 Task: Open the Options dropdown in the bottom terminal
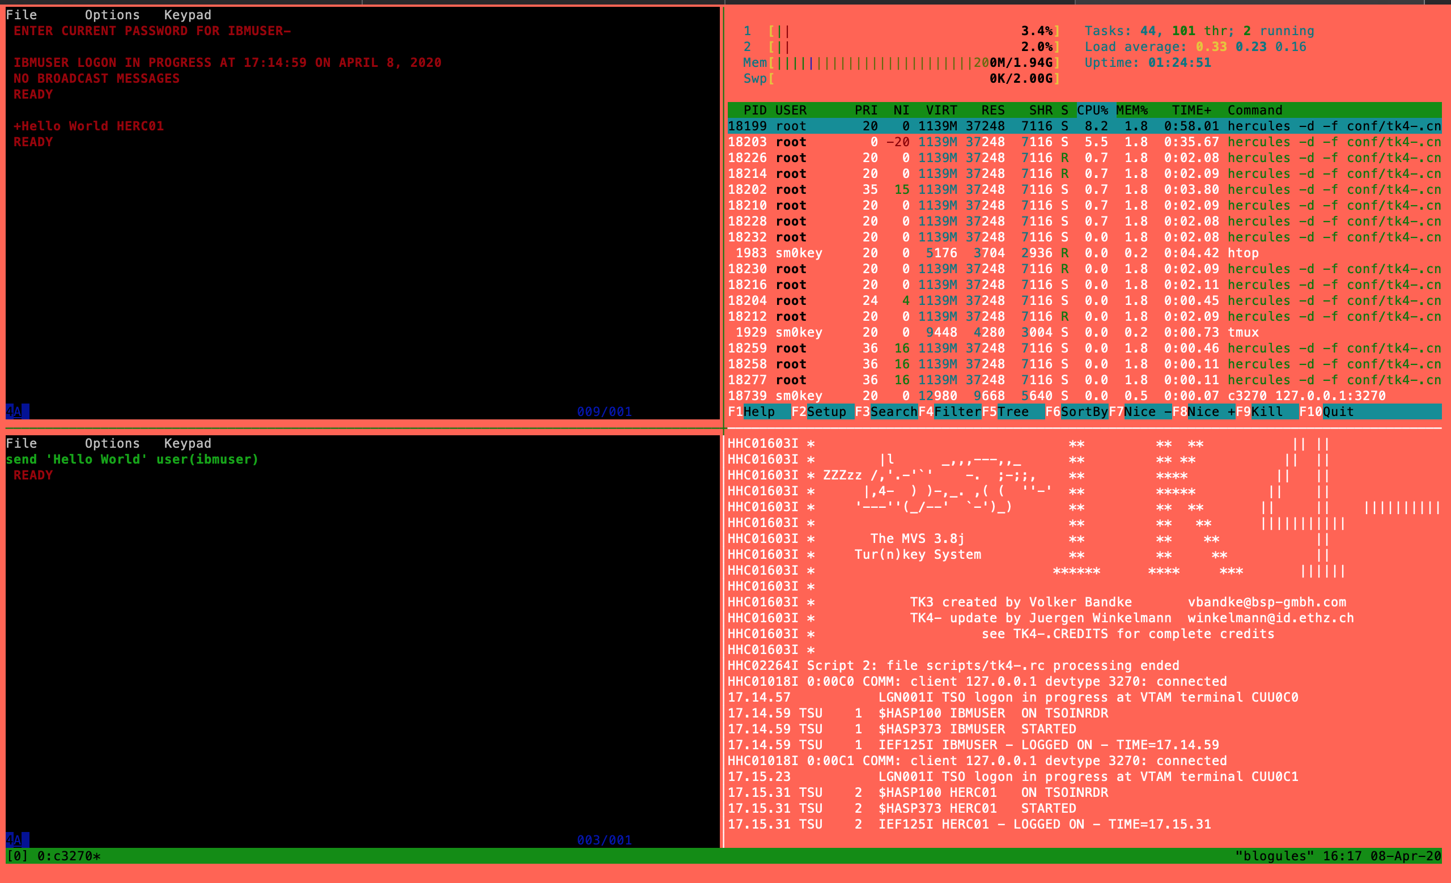tap(112, 443)
